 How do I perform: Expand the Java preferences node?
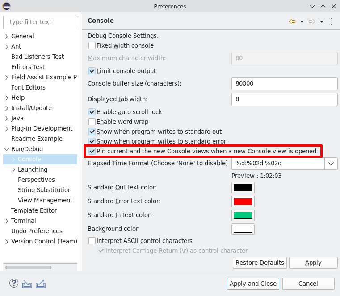pos(7,119)
